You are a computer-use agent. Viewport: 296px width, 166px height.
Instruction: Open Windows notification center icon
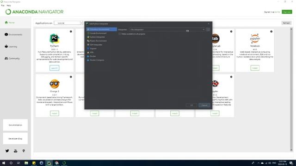(x=291, y=163)
